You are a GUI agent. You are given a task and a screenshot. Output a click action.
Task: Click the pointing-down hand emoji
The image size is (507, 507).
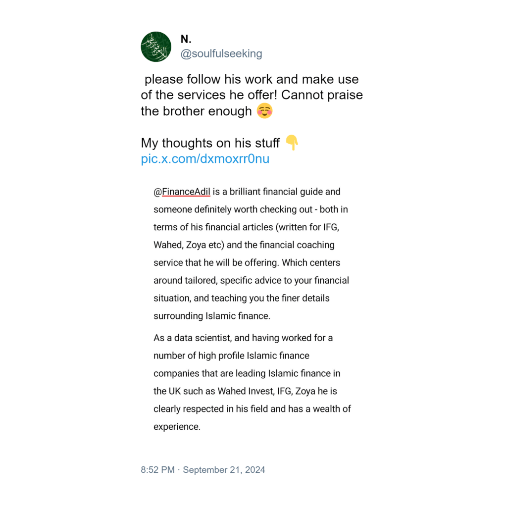[x=292, y=143]
